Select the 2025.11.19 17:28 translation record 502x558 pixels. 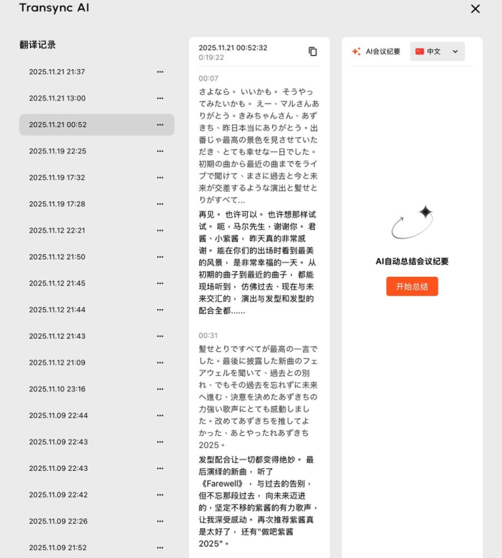[x=57, y=204]
